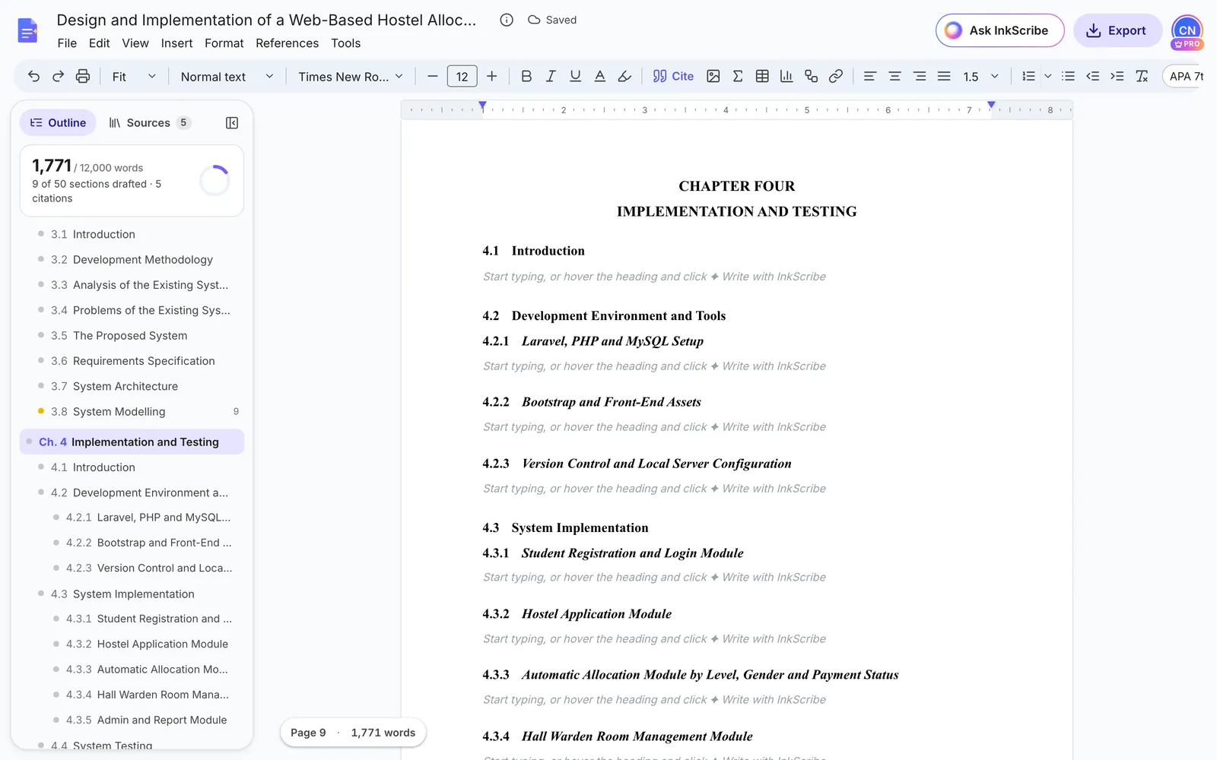Export the document
The image size is (1217, 760).
pos(1117,30)
